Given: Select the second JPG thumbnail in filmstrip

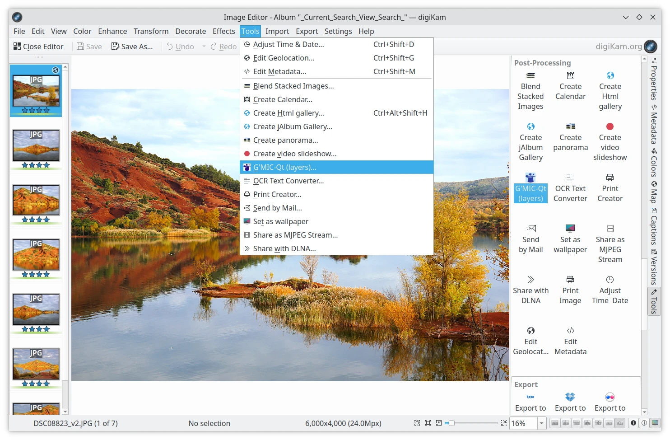Looking at the screenshot, I should [36, 145].
